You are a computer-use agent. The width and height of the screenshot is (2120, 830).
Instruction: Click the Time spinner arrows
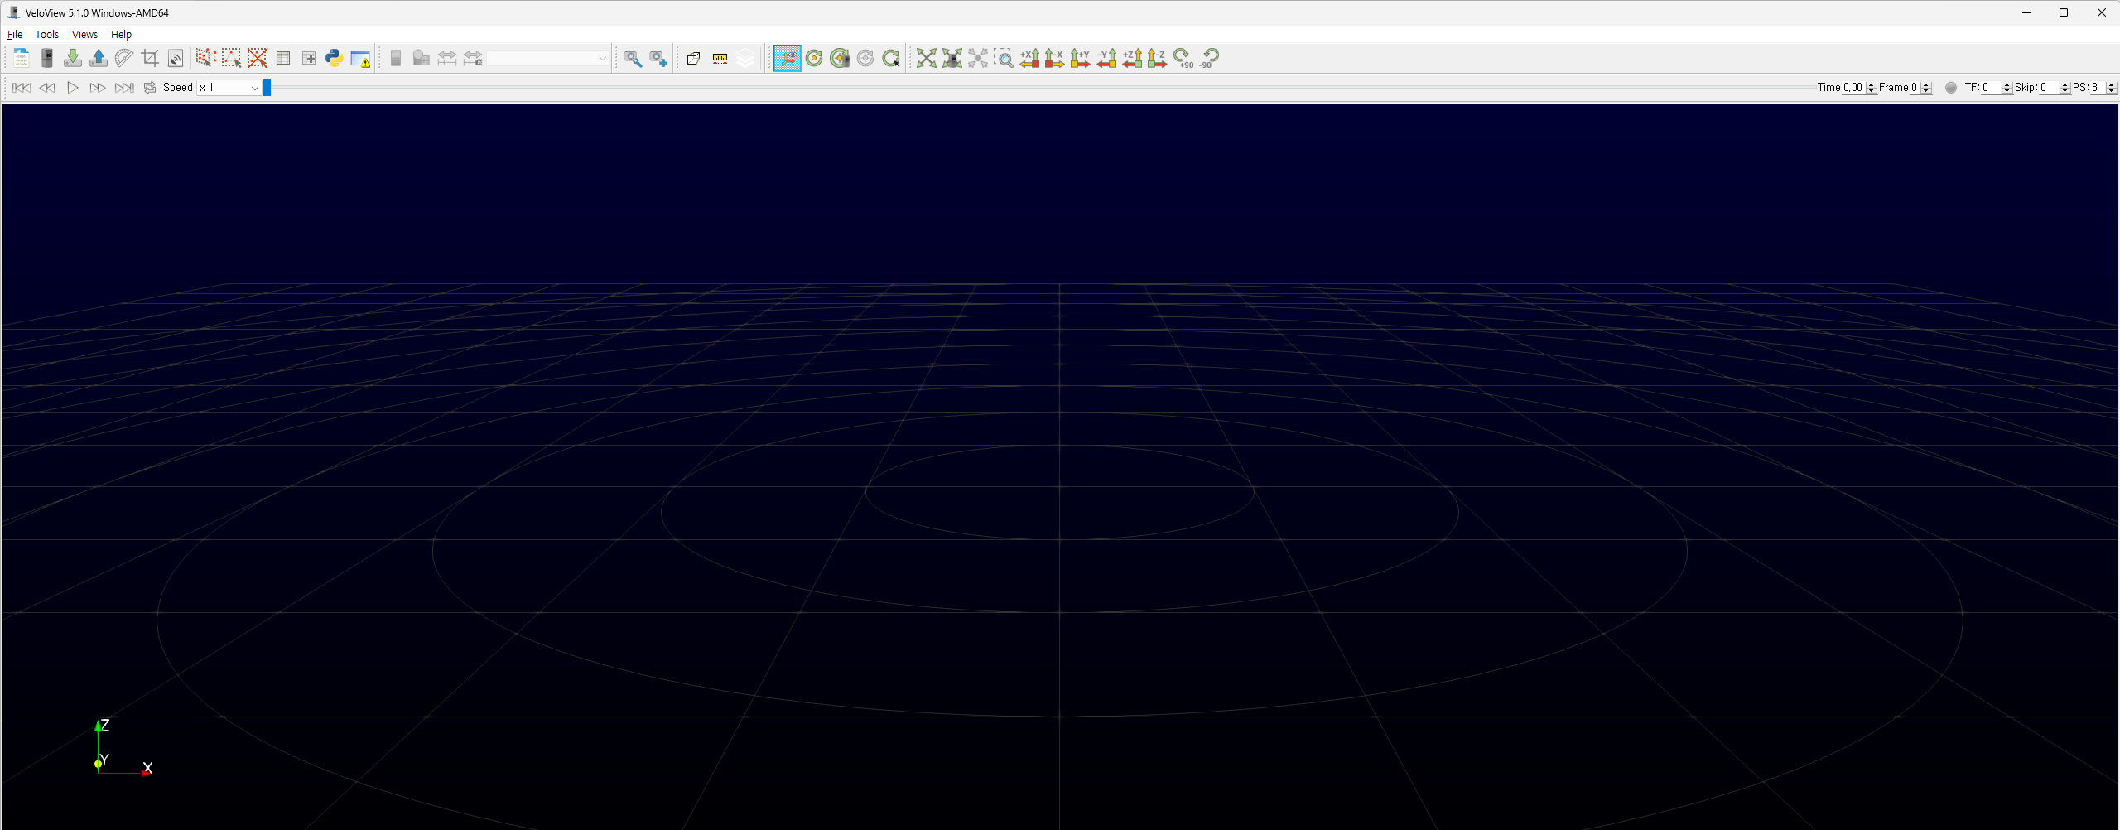click(1872, 88)
